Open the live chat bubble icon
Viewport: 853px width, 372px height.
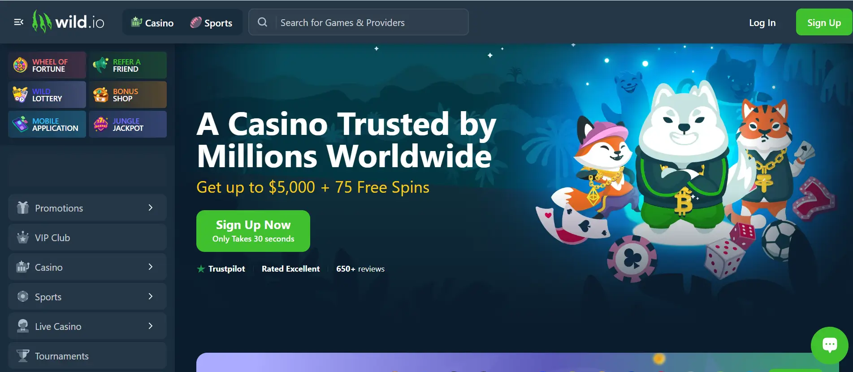pos(829,345)
